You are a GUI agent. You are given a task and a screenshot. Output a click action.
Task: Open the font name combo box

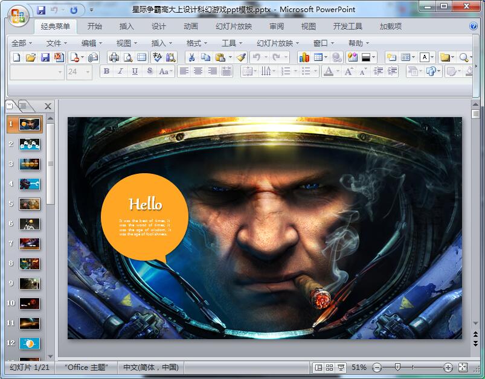[x=37, y=72]
